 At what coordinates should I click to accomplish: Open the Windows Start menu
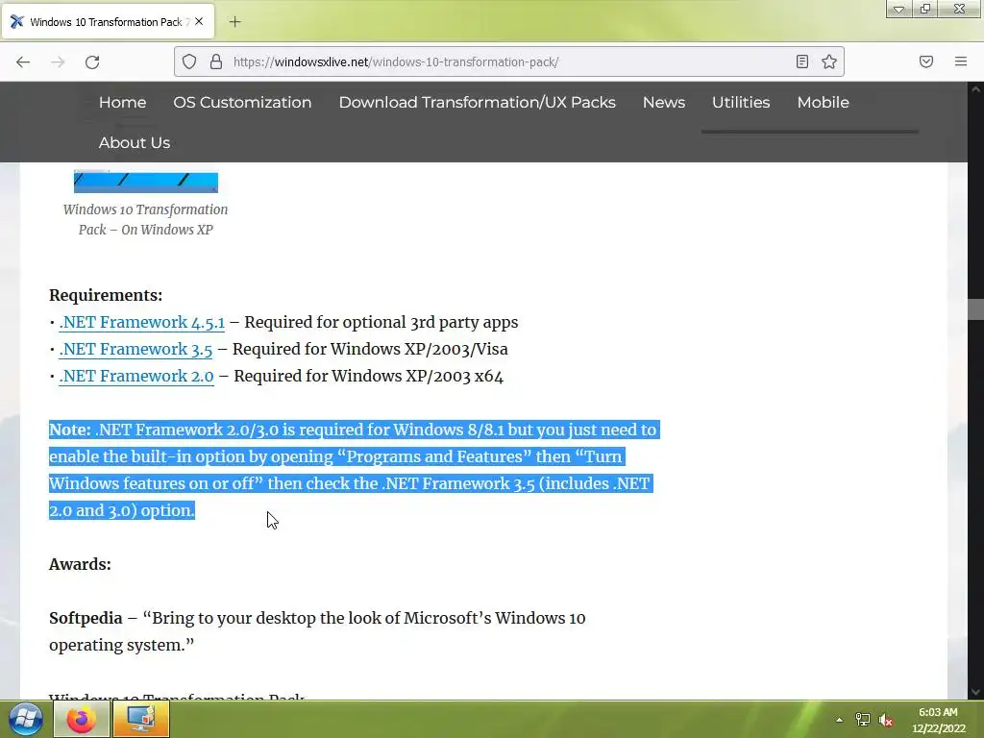coord(26,719)
